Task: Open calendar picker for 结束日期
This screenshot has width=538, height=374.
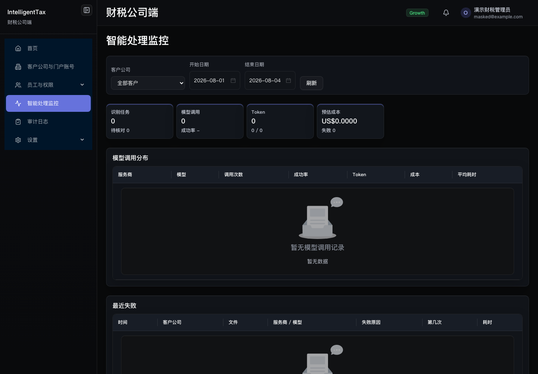Action: coord(288,80)
